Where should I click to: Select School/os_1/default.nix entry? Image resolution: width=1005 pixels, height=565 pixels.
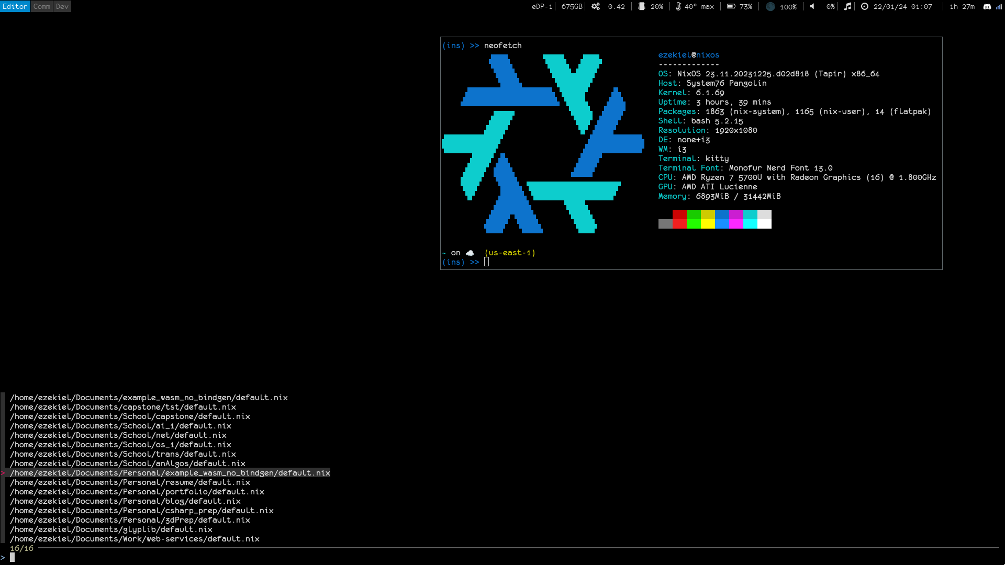(120, 445)
